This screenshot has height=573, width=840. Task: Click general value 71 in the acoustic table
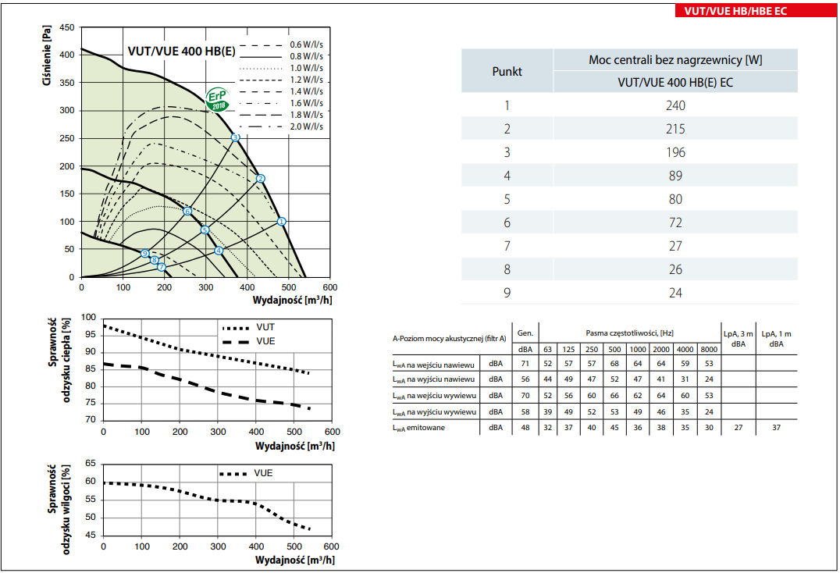525,364
